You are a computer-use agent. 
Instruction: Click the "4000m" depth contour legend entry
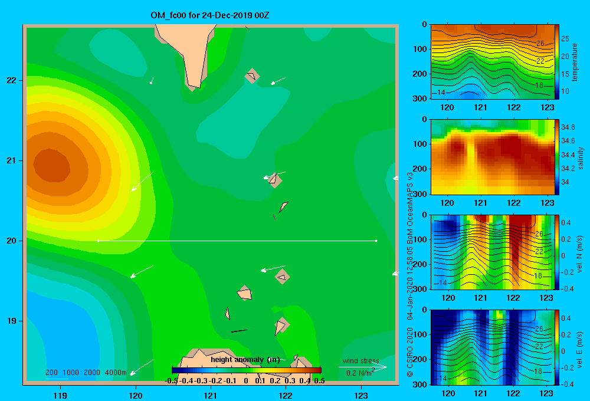point(116,373)
